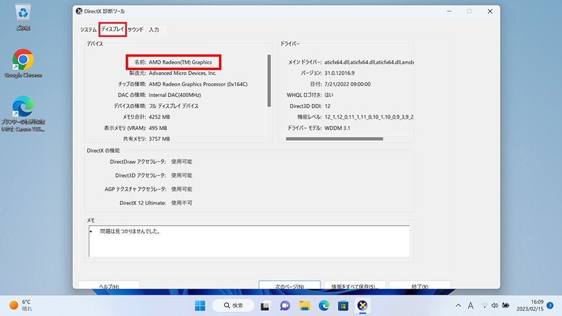The image size is (562, 316).
Task: Open File Explorer from taskbar
Action: coord(305,306)
